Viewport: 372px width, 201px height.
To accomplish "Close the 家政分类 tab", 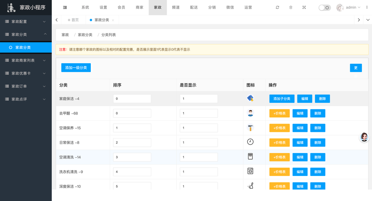I will pos(113,20).
